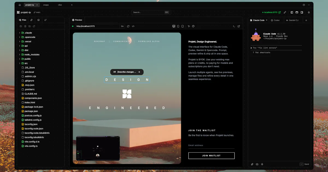The image size is (328, 172).
Task: Click the Email address field
Action: (x=211, y=146)
